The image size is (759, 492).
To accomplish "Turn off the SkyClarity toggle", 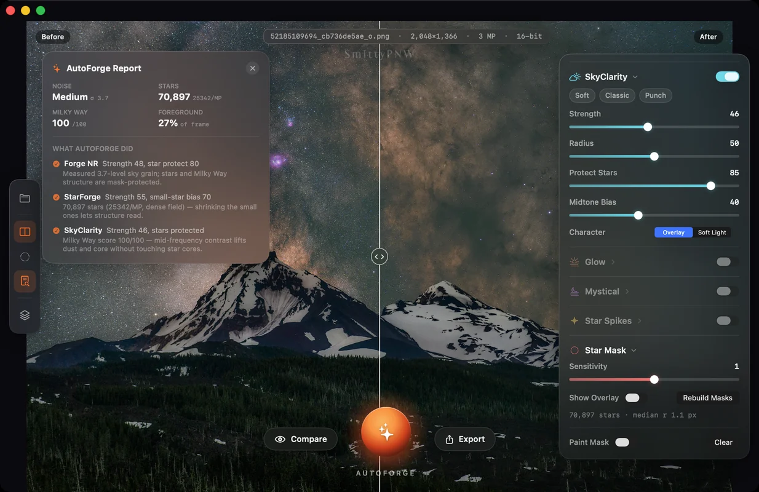I will pyautogui.click(x=728, y=77).
